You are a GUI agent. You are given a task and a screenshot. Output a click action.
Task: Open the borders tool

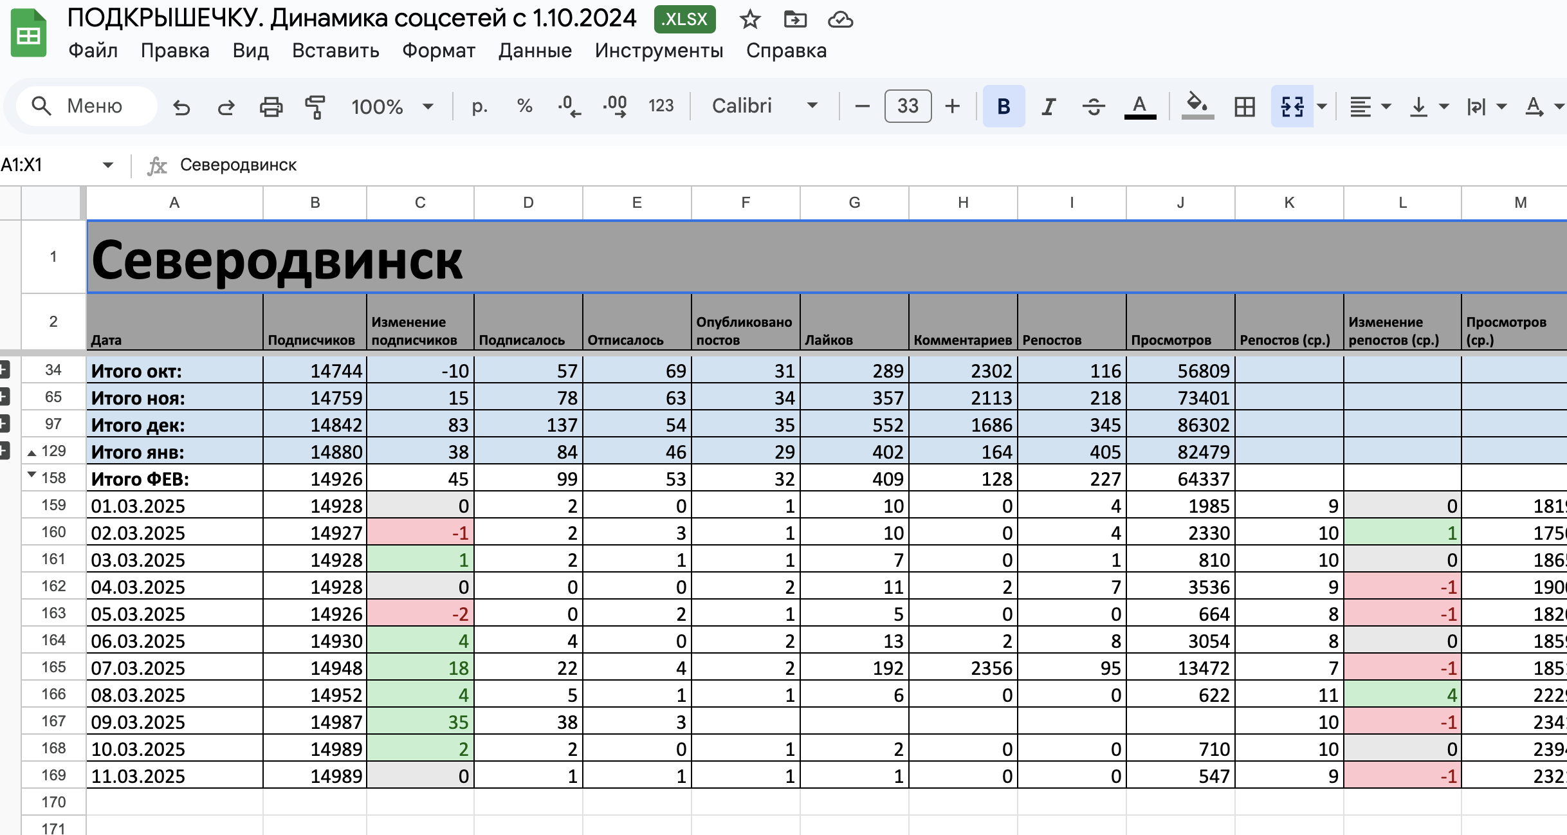[1245, 106]
